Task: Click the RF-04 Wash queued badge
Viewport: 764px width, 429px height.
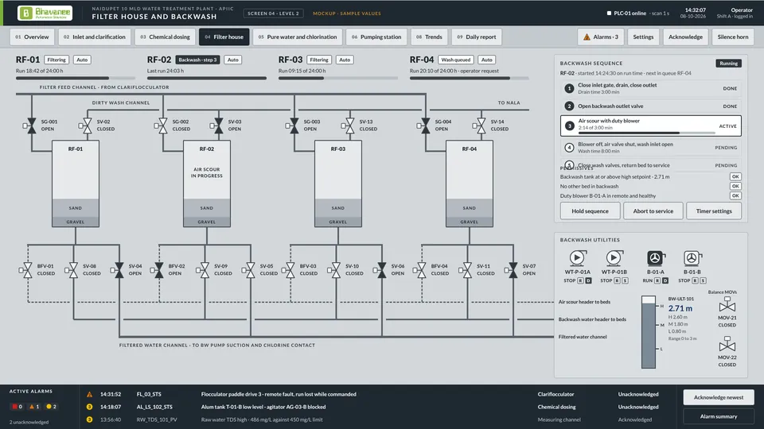Action: 455,60
